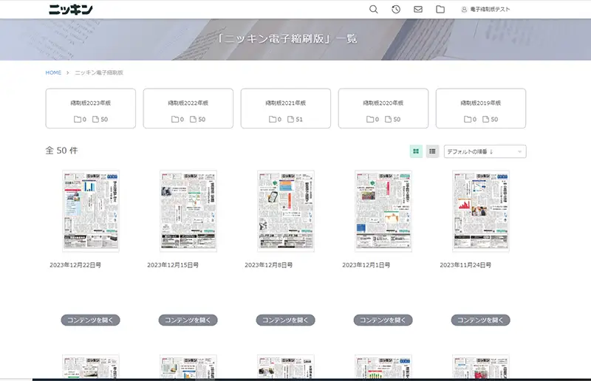The image size is (591, 381).
Task: Click folder count icon in 縮刷版2023年版 card
Action: tap(78, 120)
